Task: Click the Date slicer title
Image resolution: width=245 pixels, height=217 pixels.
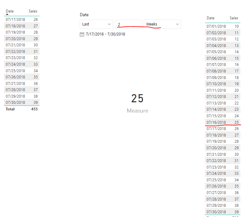Action: pos(84,15)
